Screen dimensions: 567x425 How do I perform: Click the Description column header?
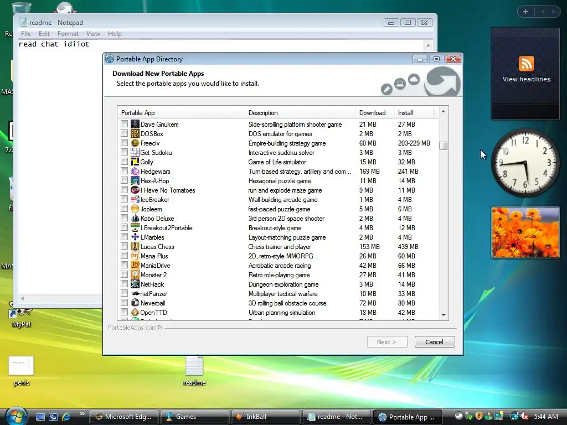[300, 113]
